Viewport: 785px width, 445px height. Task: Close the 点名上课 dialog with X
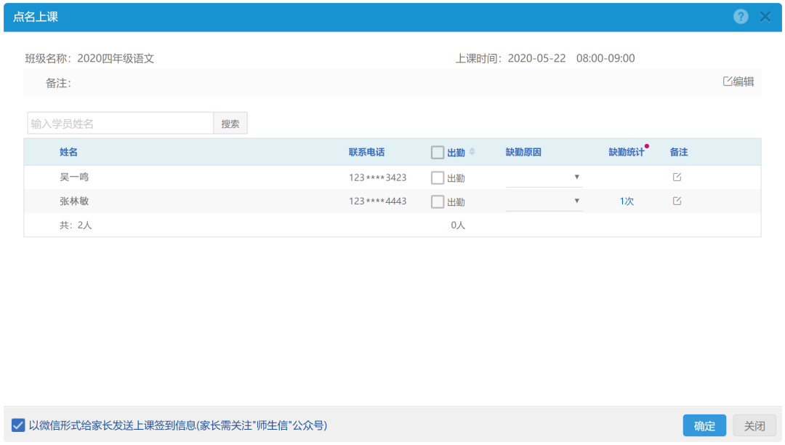[765, 17]
